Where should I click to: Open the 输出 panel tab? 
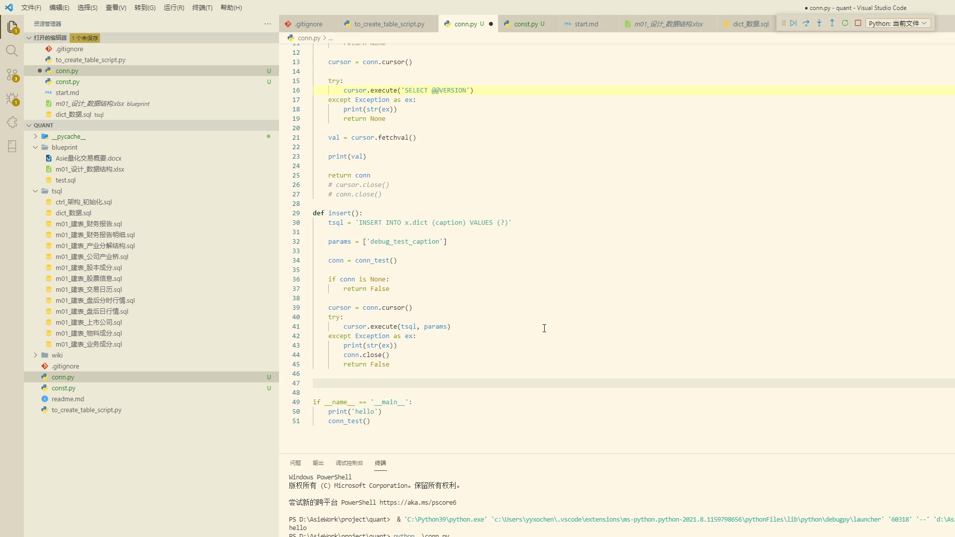point(318,463)
